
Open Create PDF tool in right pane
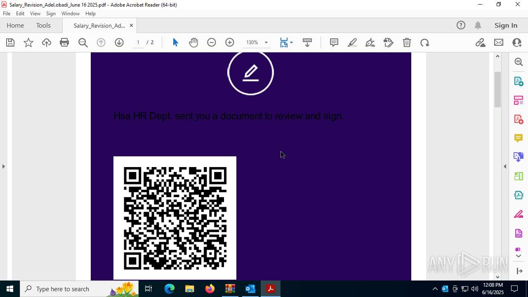point(519,119)
